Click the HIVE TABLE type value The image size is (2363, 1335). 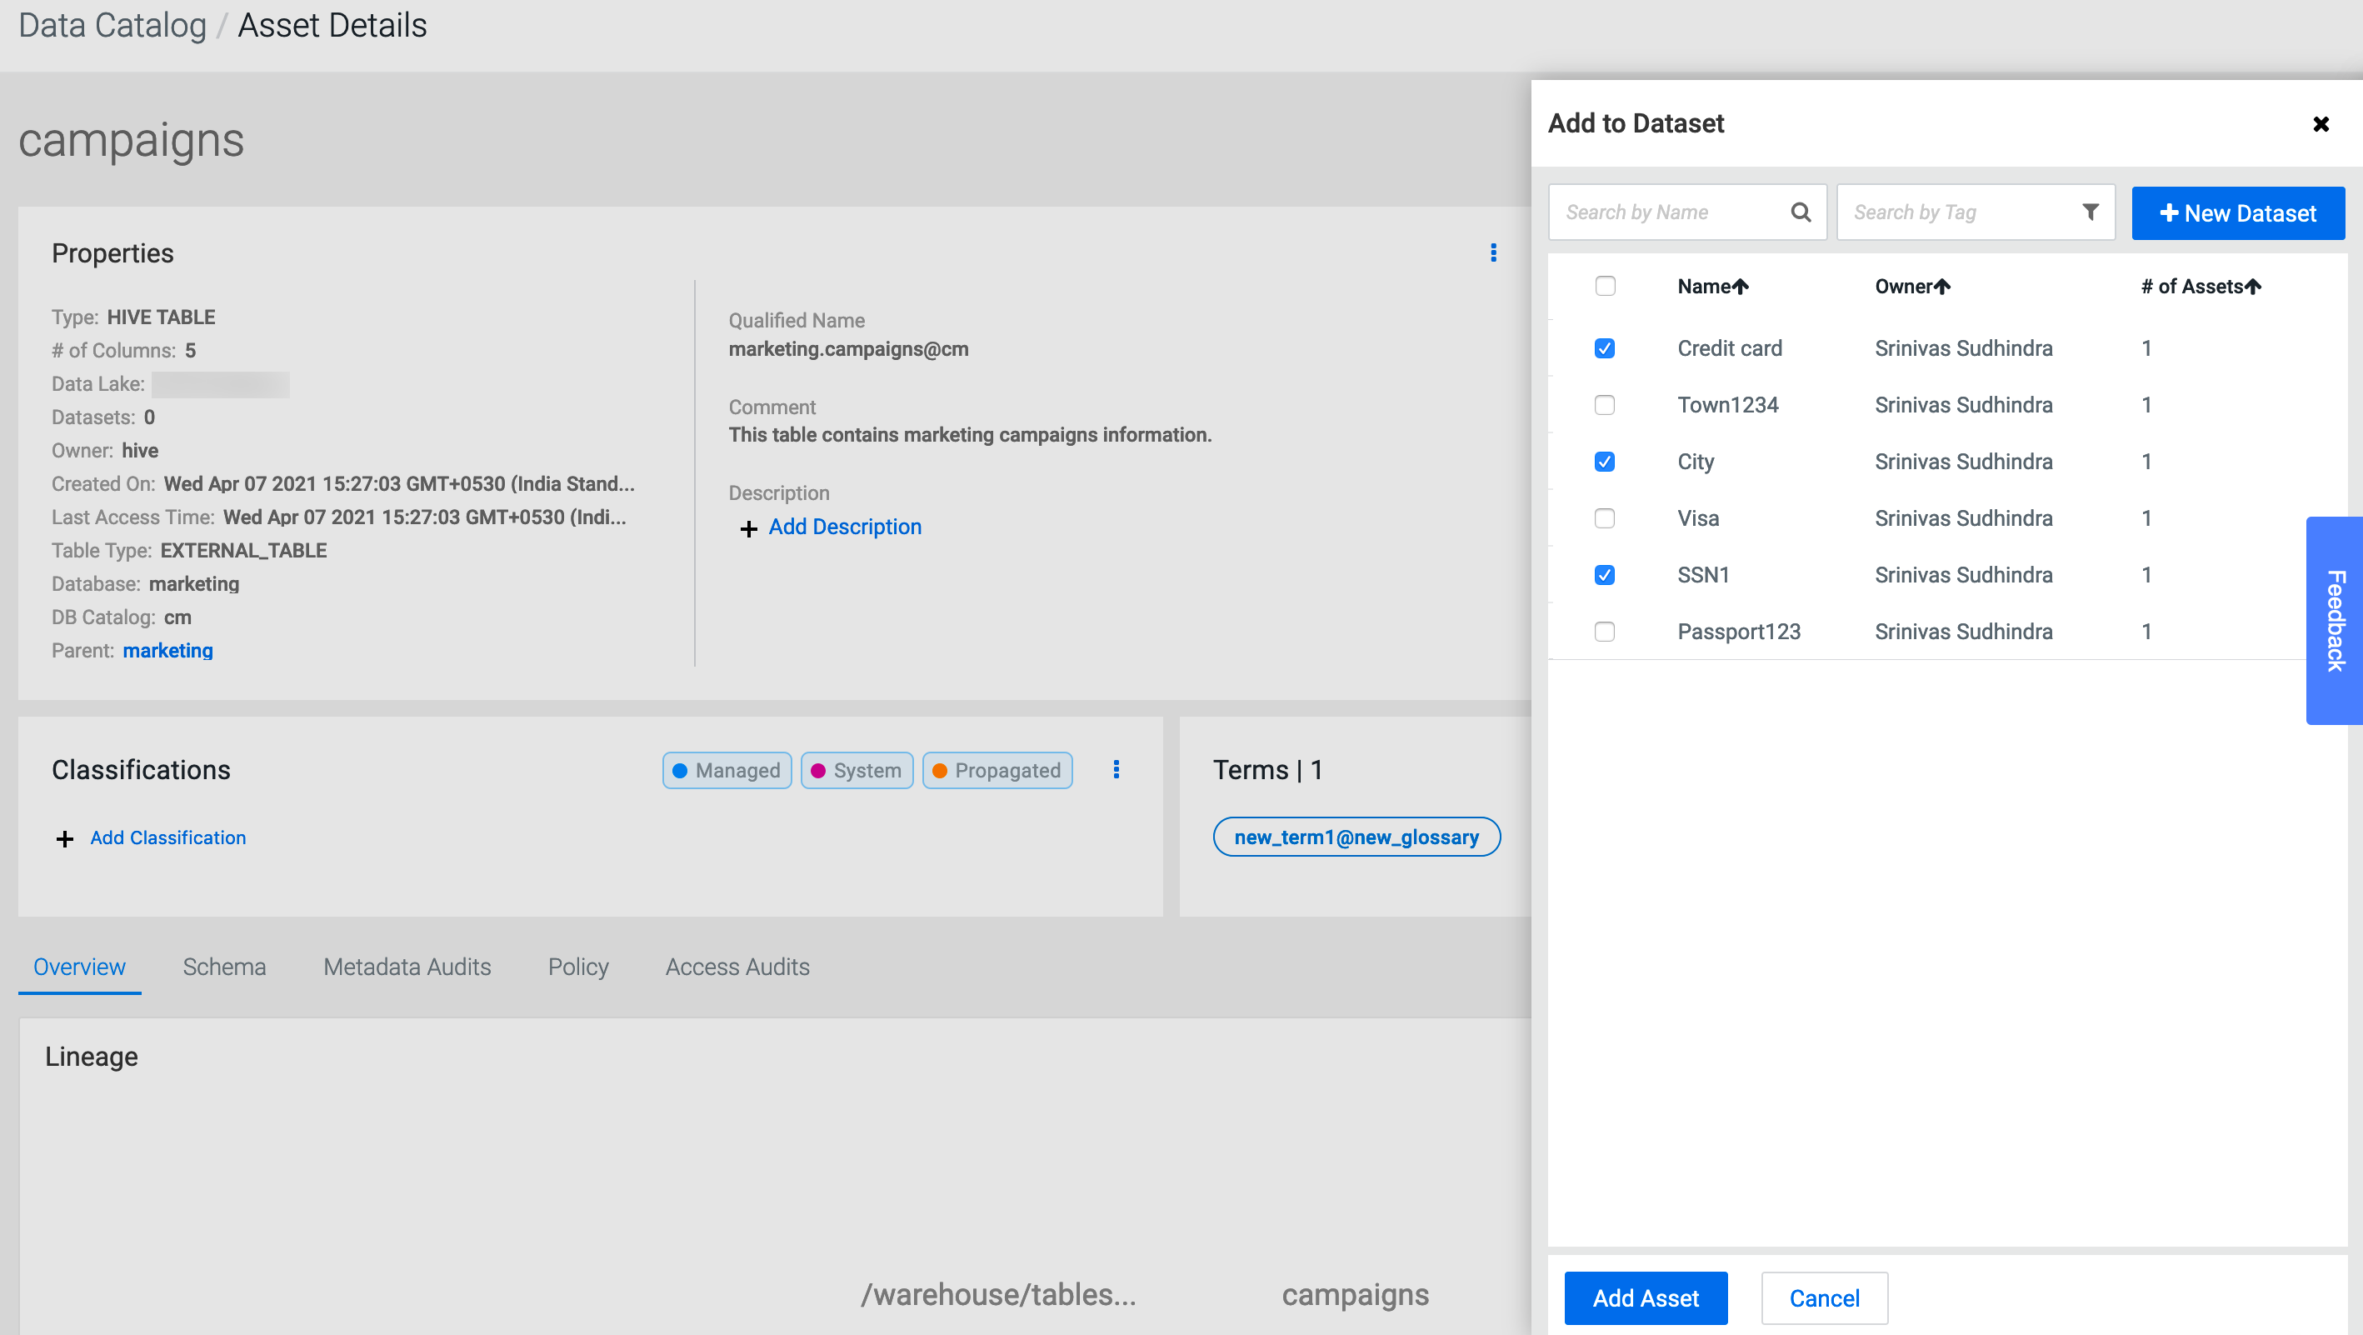(x=161, y=317)
